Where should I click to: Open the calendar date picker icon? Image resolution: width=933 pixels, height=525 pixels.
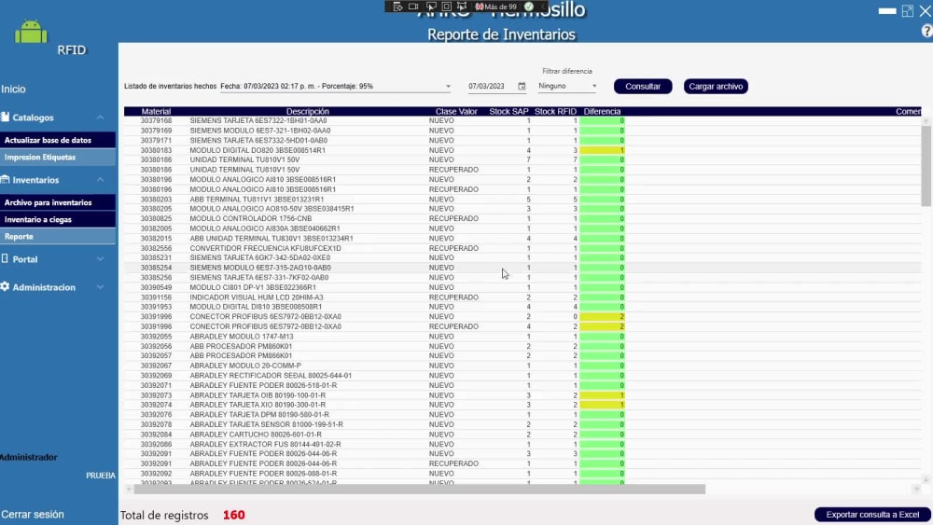coord(522,86)
